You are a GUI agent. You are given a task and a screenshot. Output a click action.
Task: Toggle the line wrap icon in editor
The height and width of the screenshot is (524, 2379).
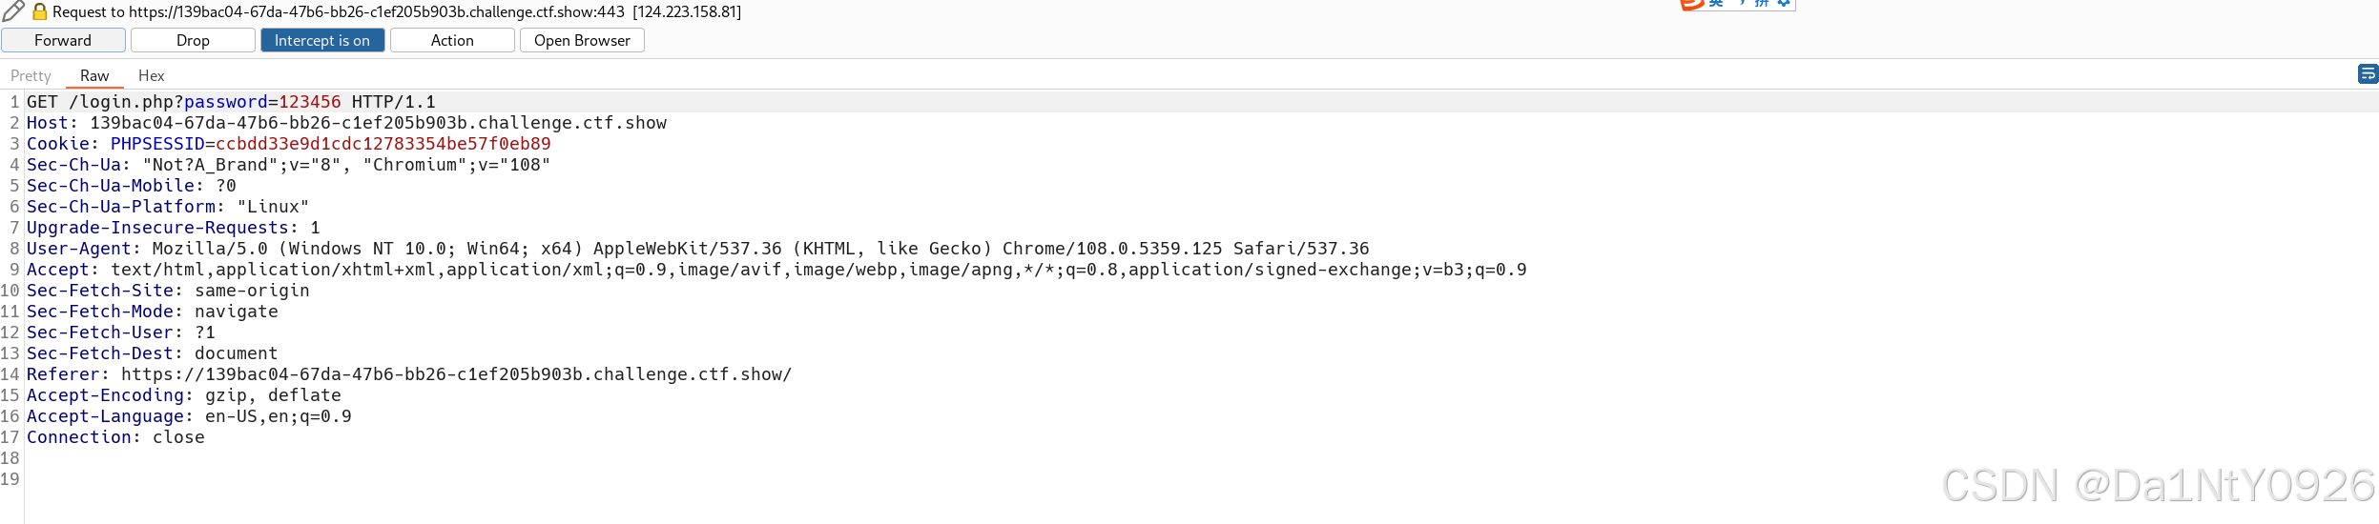tap(2368, 73)
